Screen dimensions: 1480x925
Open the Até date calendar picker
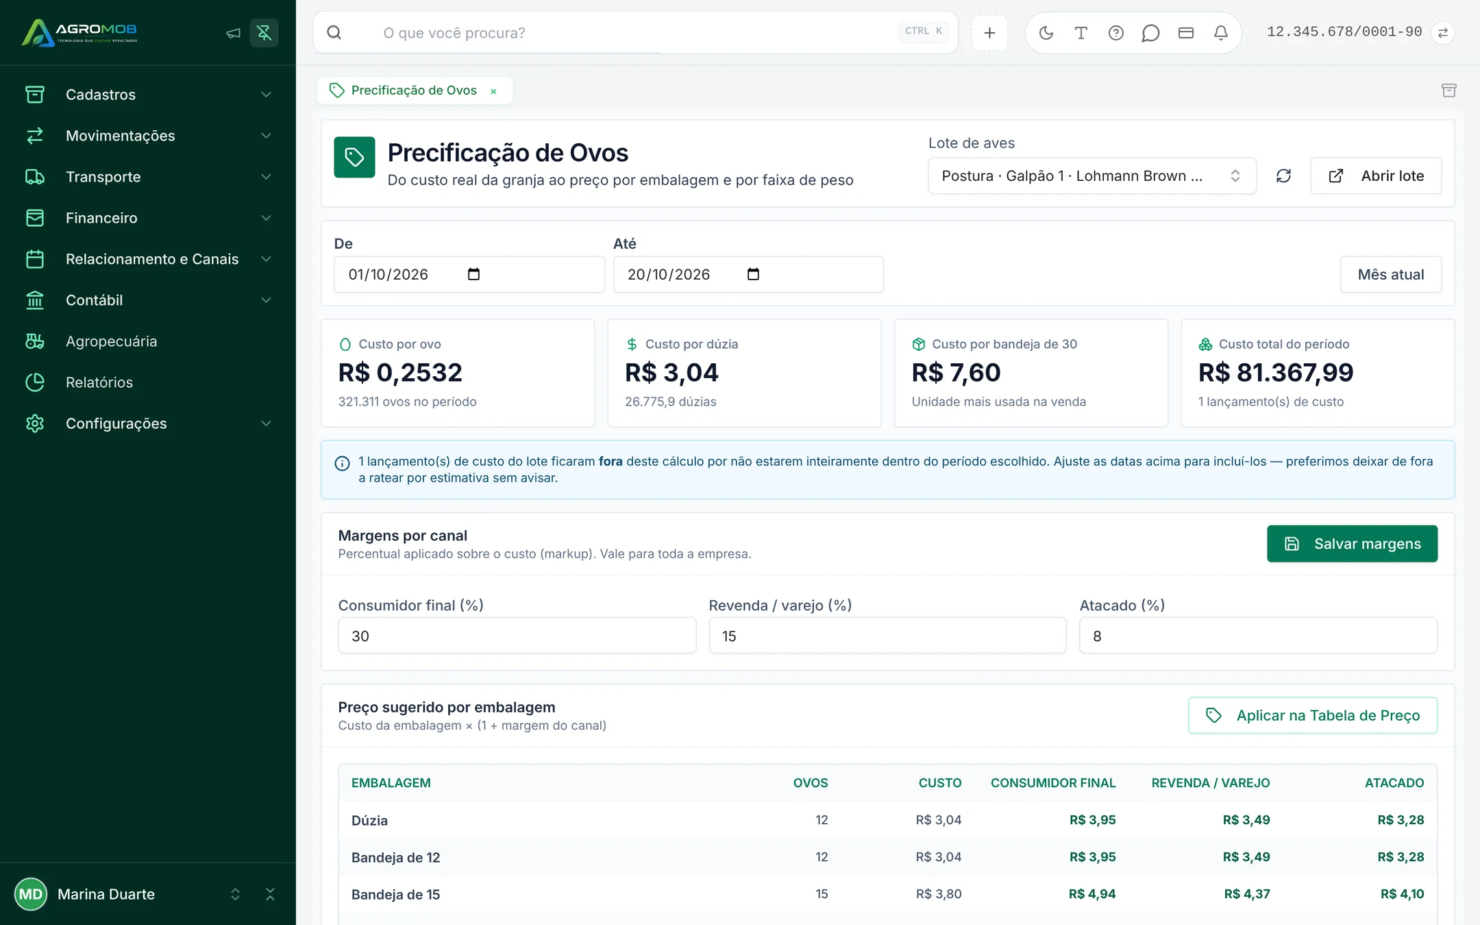pyautogui.click(x=753, y=274)
